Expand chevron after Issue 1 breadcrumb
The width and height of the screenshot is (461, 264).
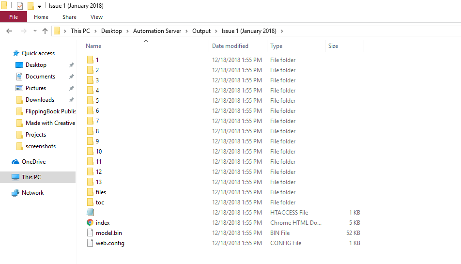pos(282,31)
